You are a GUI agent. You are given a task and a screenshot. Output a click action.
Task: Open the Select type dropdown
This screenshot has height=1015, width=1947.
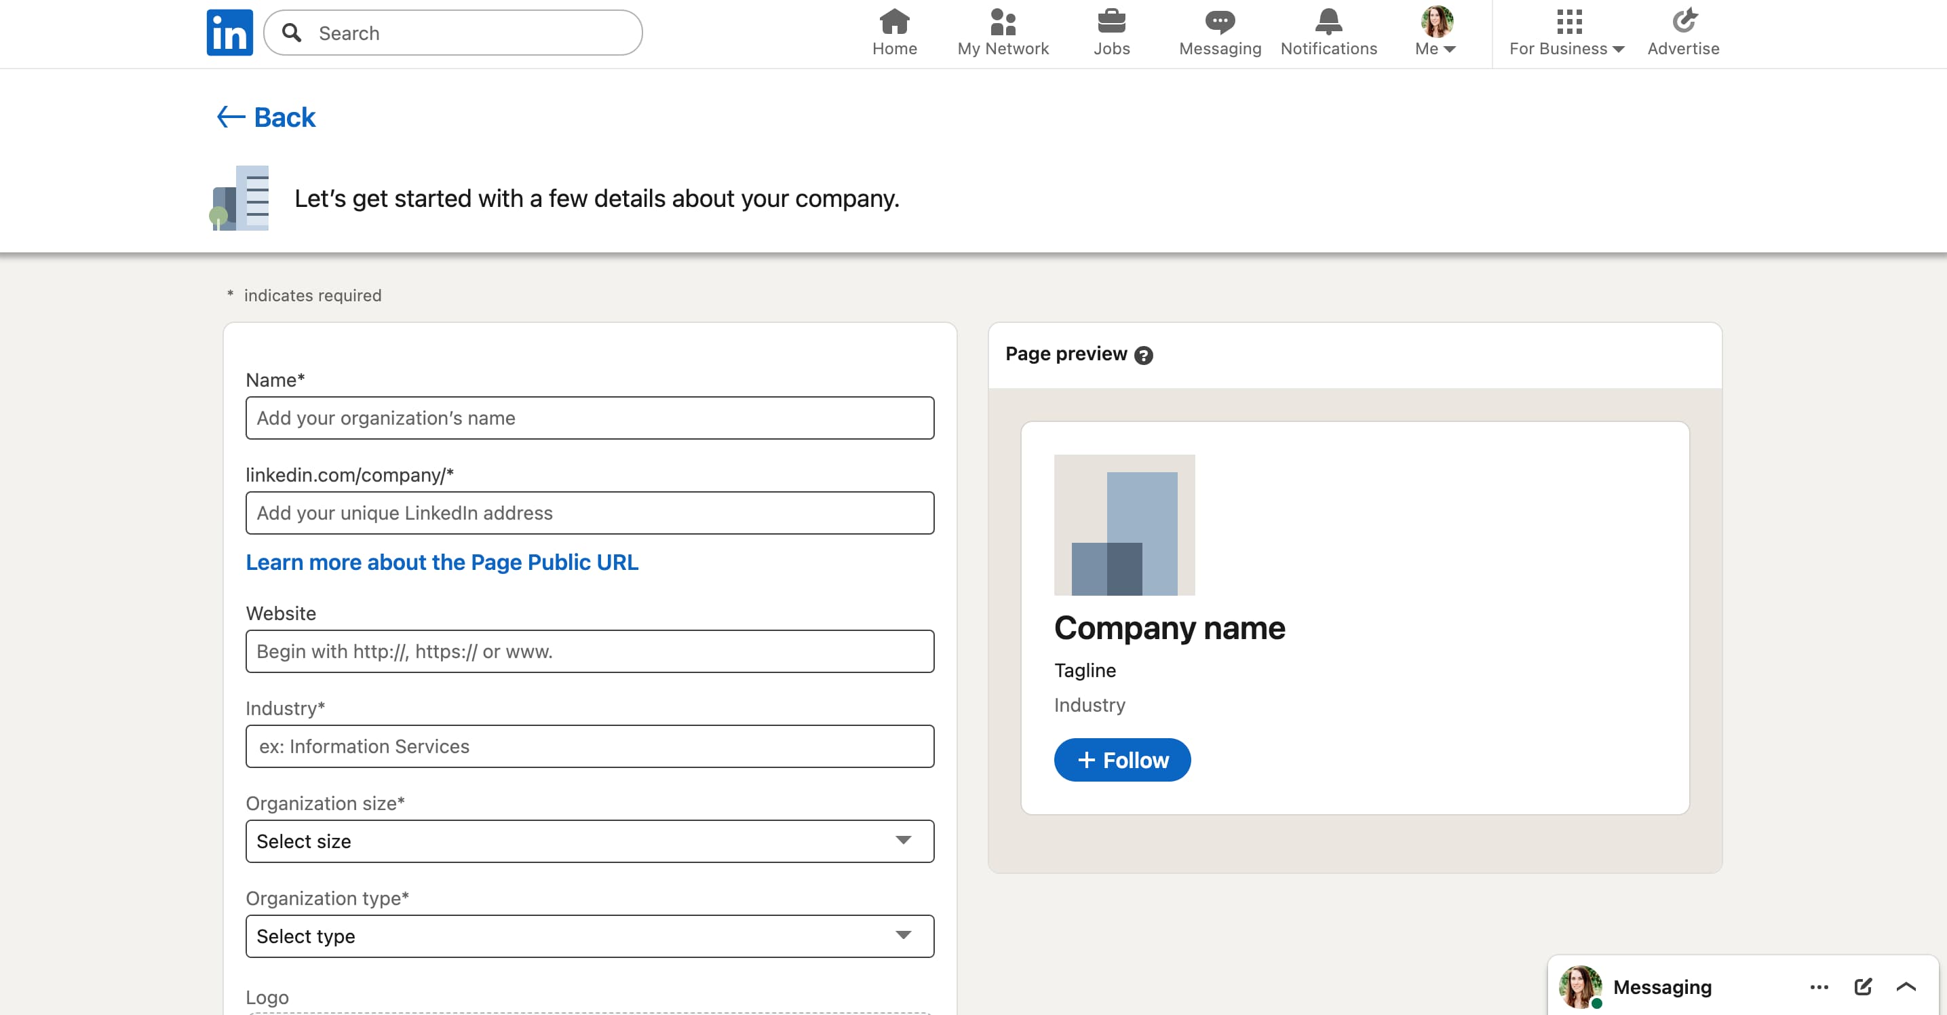590,936
